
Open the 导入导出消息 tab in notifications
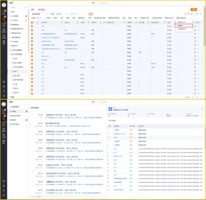[x=14, y=124]
